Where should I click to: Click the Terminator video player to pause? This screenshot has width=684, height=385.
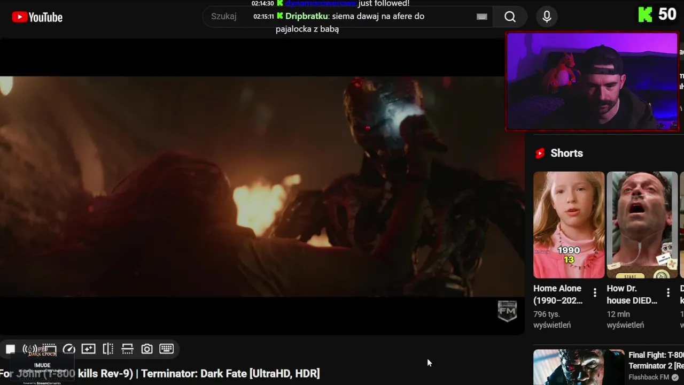click(x=262, y=186)
